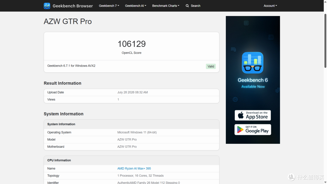Click the System Information table header row
This screenshot has width=327, height=184.
[x=132, y=124]
